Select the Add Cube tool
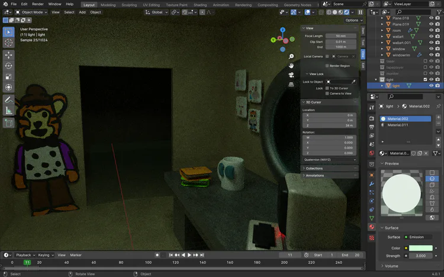 [x=8, y=123]
